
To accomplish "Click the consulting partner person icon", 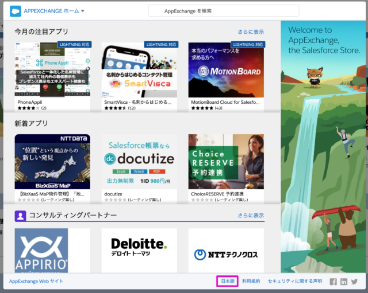I will (x=21, y=216).
